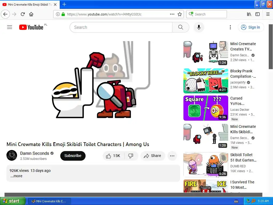Open Blocky Prank Compilation title
273x205 pixels.
click(x=243, y=74)
